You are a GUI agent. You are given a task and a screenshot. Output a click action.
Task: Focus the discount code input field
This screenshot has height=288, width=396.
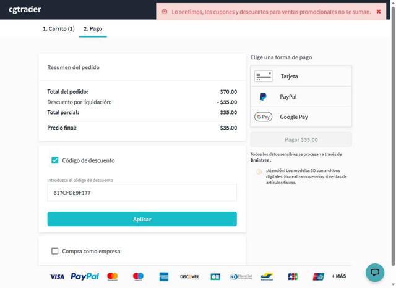pos(142,193)
